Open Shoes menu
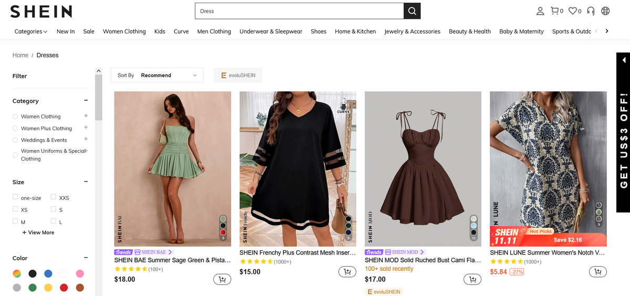Viewport: 630px width, 296px height. [319, 31]
